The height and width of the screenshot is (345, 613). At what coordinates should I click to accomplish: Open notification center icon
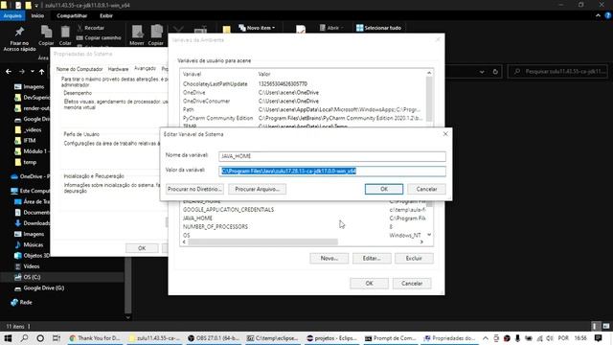(x=598, y=338)
